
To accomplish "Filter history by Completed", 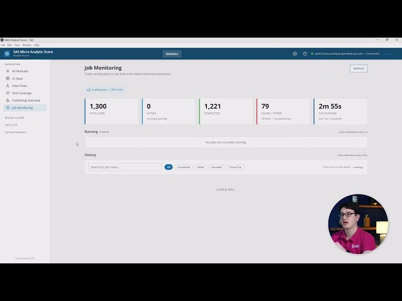I will pos(183,167).
